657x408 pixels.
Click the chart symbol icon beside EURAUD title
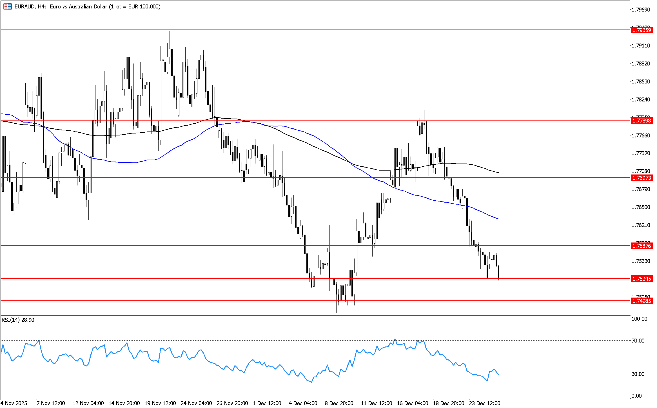pyautogui.click(x=7, y=6)
